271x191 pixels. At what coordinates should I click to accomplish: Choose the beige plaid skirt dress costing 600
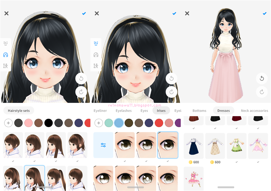click(x=215, y=146)
